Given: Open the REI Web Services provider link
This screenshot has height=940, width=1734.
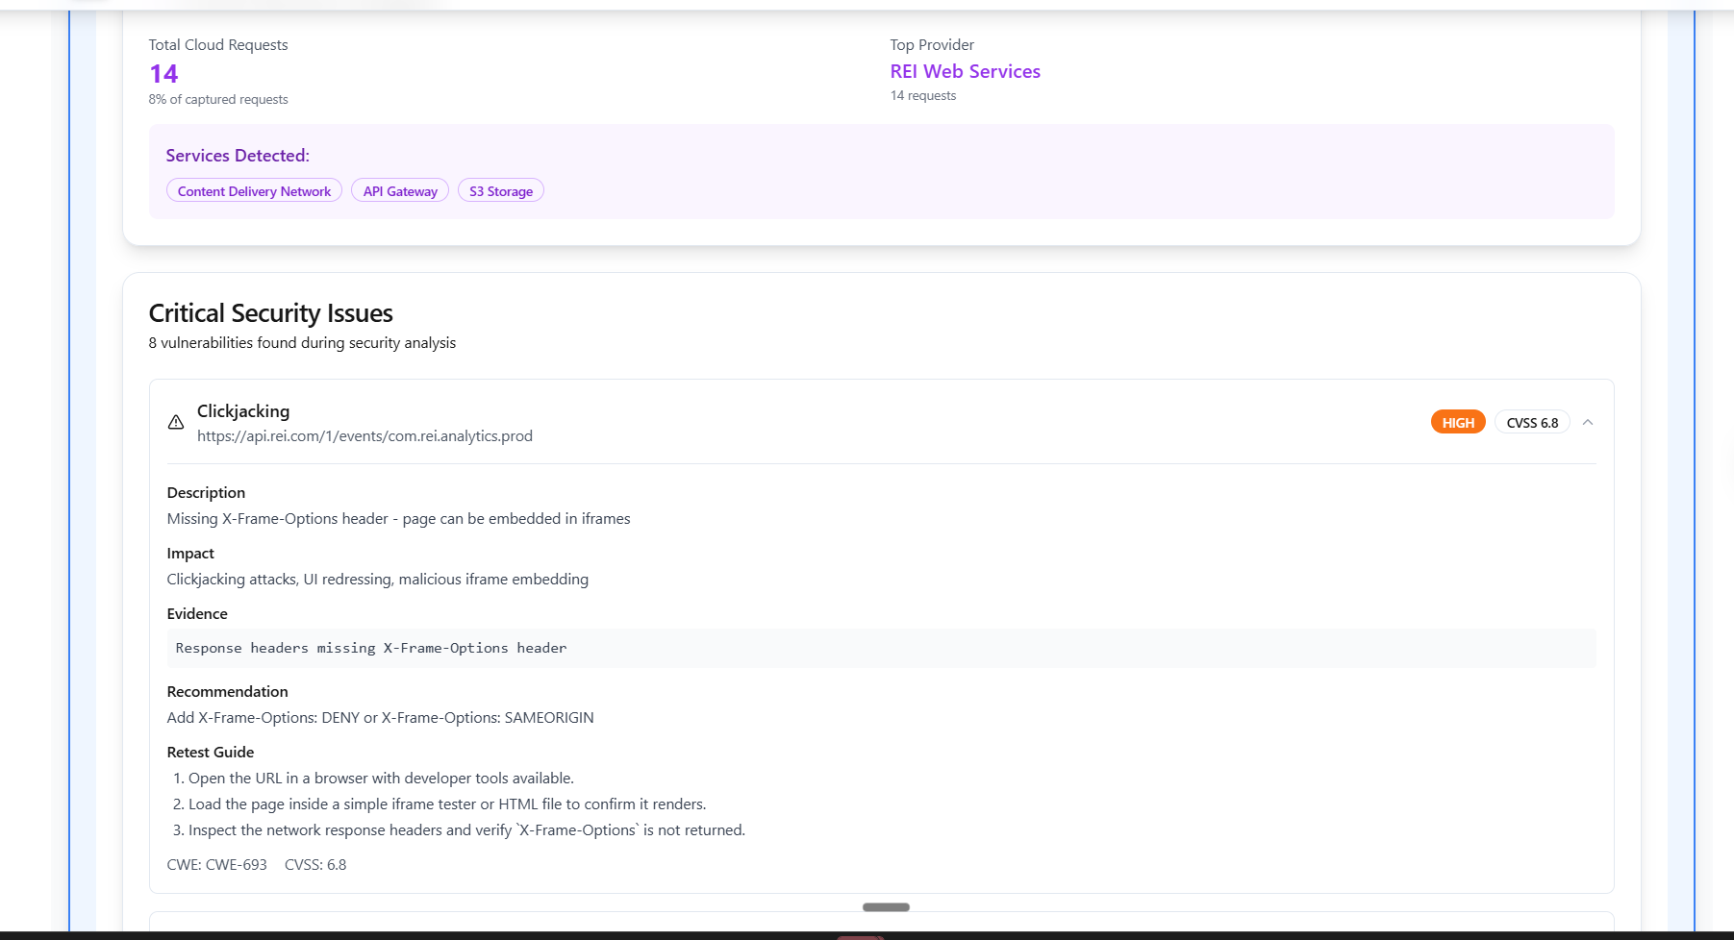Looking at the screenshot, I should click(x=965, y=71).
